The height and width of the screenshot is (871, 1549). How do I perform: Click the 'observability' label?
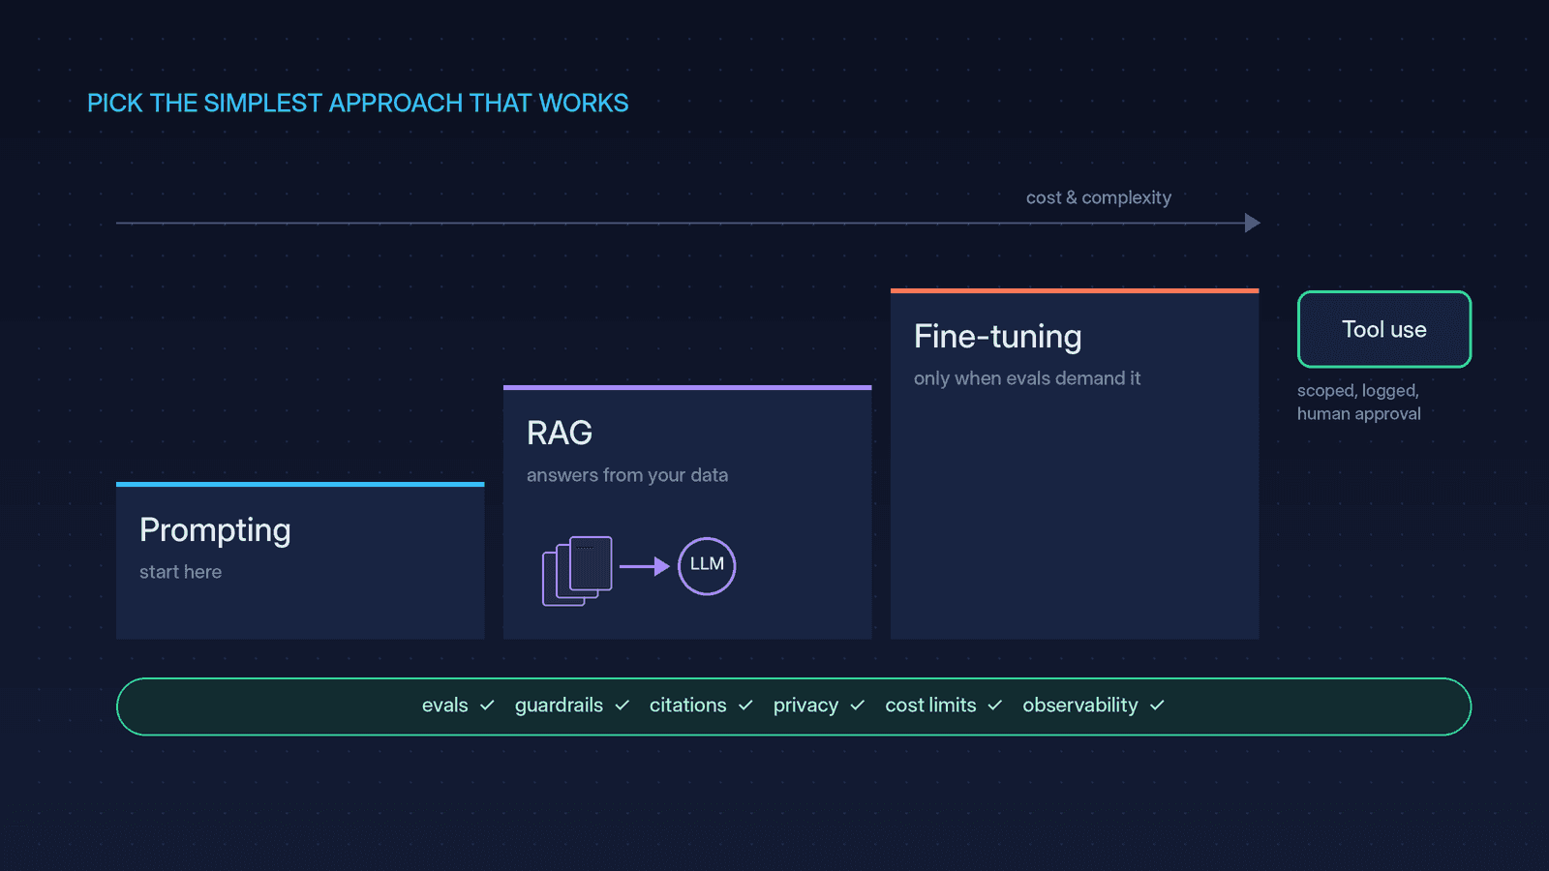click(x=1080, y=706)
